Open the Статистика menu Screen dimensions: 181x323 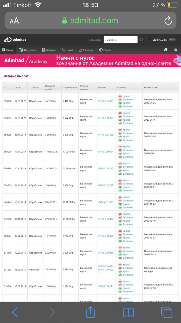tap(86, 50)
